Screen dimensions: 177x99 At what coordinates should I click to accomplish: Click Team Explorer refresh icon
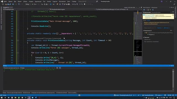(x=153, y=10)
